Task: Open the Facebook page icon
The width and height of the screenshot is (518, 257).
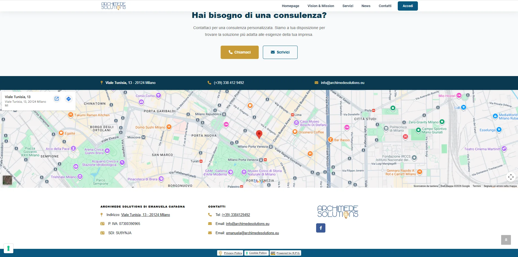Action: [320, 228]
